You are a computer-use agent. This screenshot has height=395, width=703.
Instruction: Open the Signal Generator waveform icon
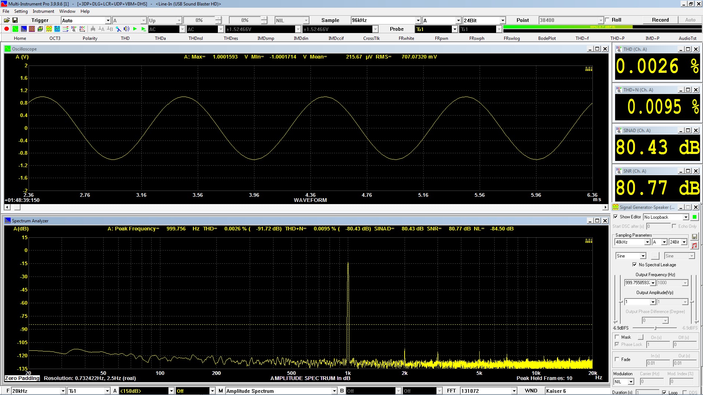click(x=49, y=29)
